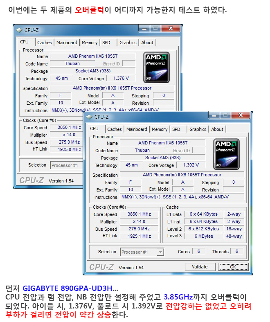This screenshot has width=270, height=322.
Task: Click Ext. Family value 10 in front window
Action: (x=130, y=189)
